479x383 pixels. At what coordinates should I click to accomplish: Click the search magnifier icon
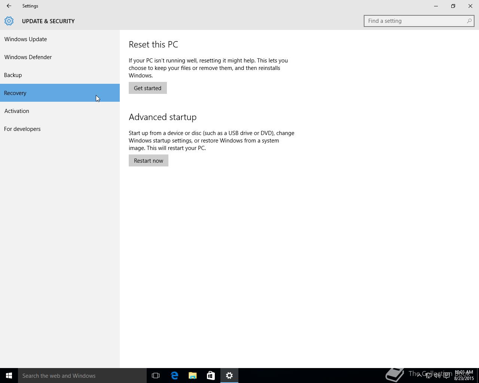pyautogui.click(x=469, y=21)
